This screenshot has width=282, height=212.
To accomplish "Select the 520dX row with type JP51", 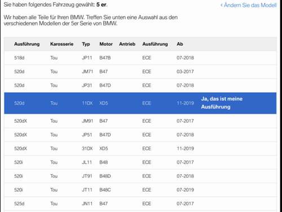I will [x=140, y=135].
